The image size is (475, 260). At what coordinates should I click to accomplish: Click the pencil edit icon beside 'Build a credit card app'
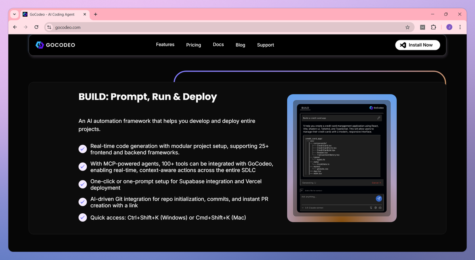point(378,118)
